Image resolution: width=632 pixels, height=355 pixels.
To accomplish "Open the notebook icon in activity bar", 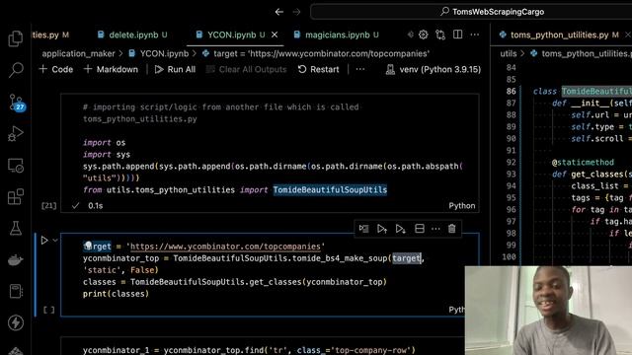I will 16,292.
